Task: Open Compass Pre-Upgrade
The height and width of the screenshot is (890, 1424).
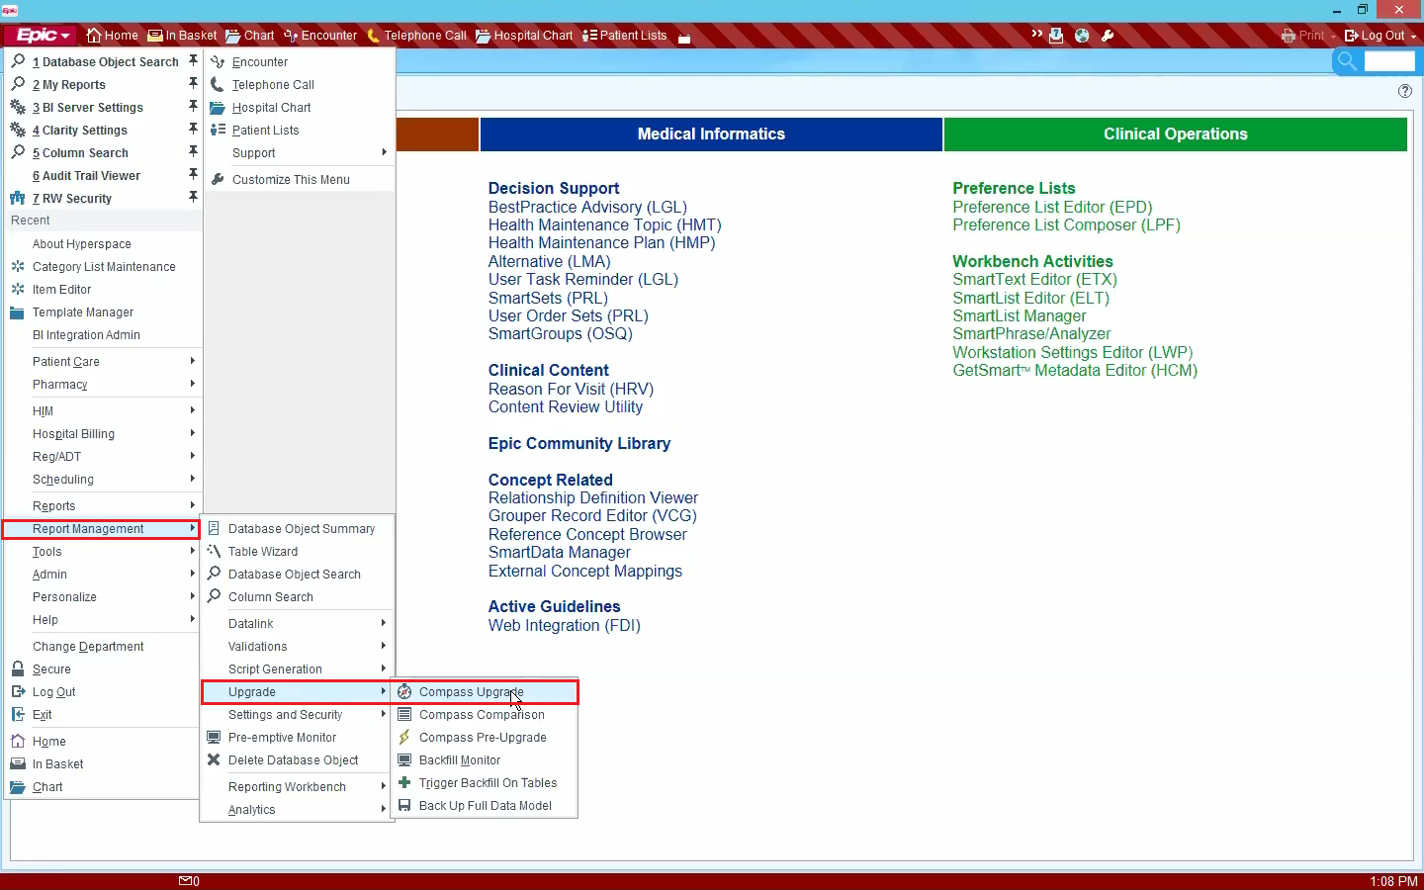Action: tap(485, 738)
